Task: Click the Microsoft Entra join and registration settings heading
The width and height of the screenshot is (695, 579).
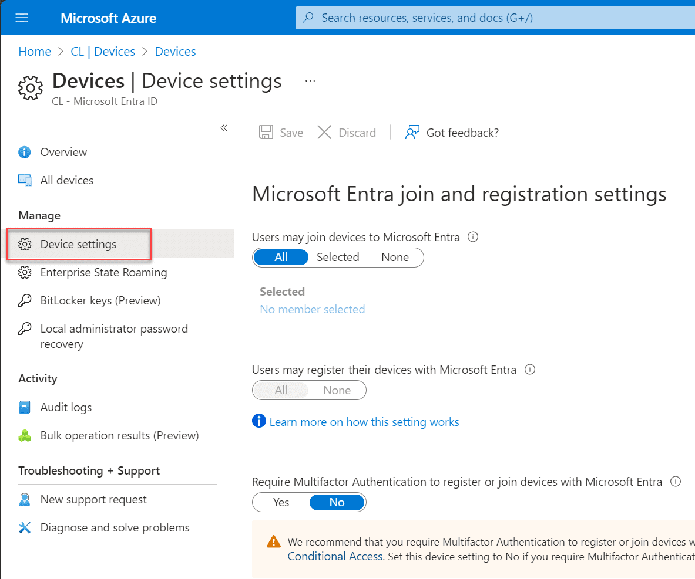Action: click(x=459, y=194)
